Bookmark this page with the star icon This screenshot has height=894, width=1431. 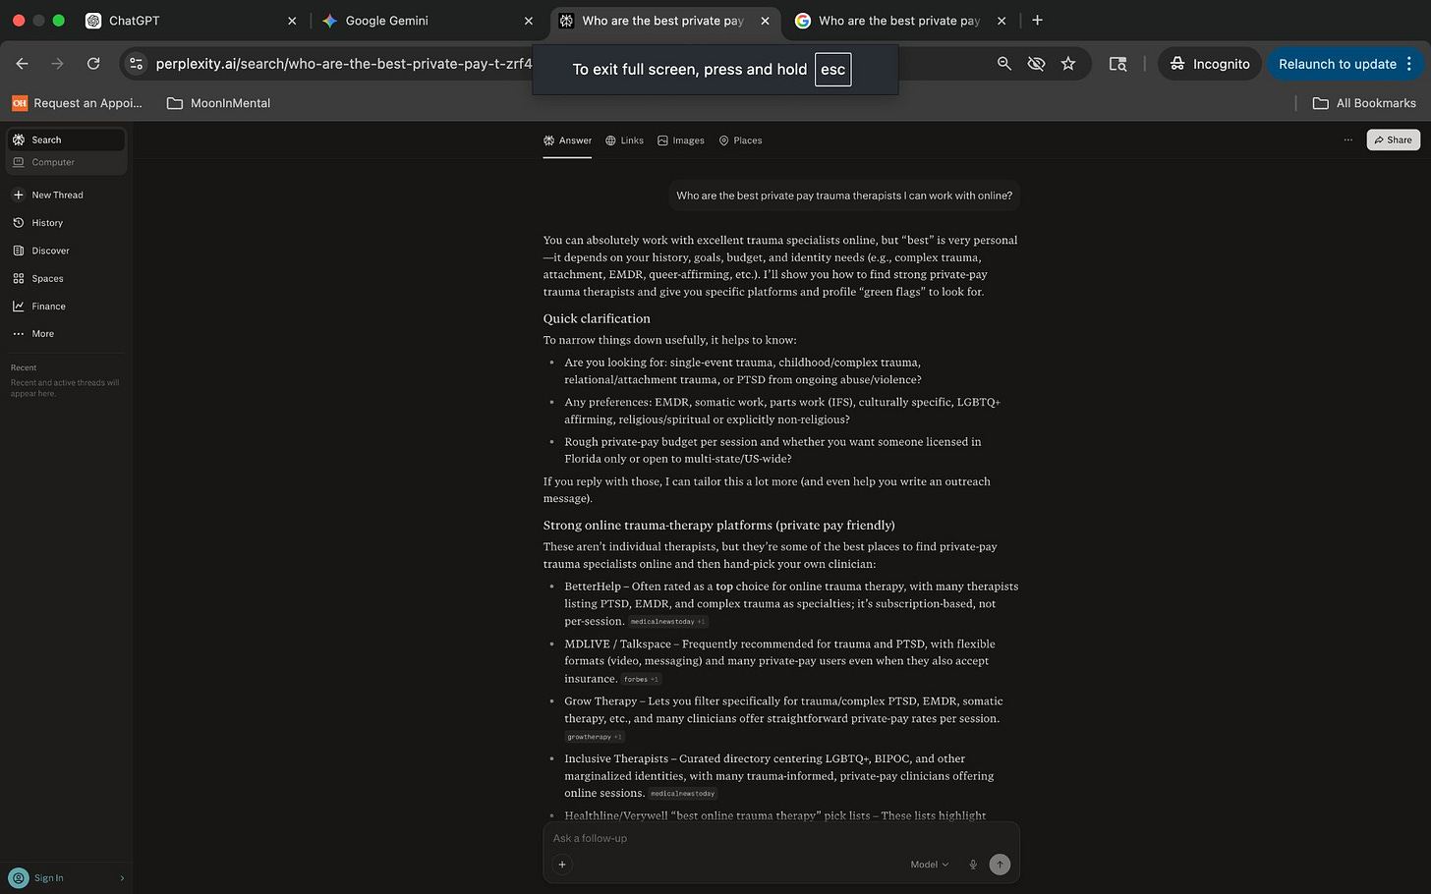1068,64
